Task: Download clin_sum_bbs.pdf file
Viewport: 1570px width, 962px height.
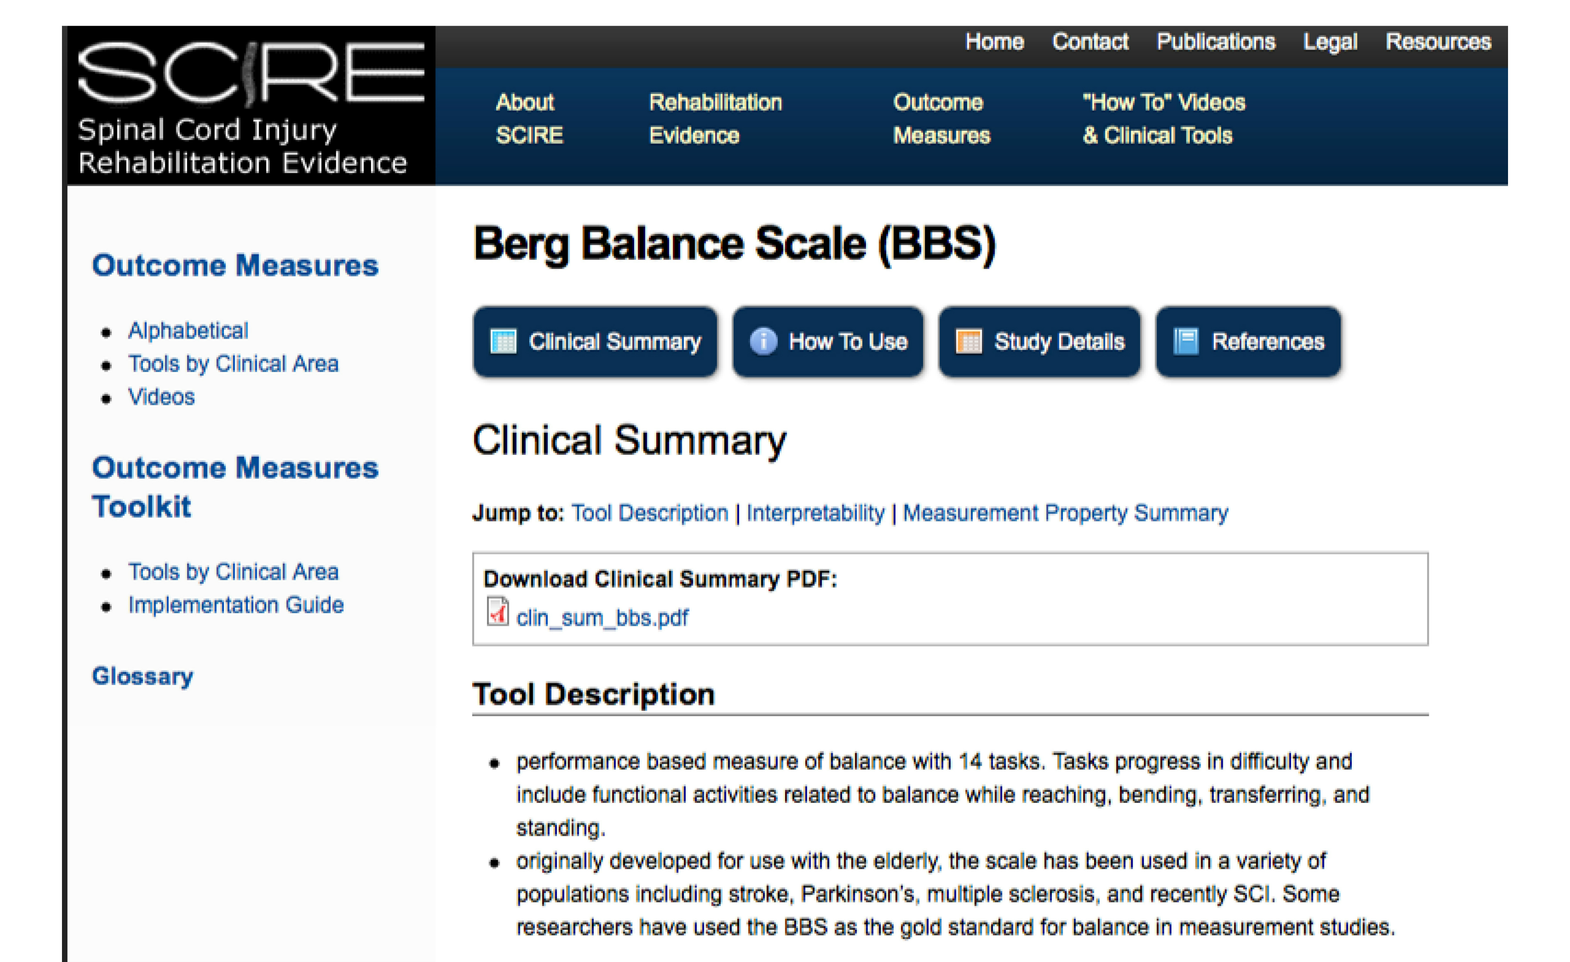Action: click(602, 618)
